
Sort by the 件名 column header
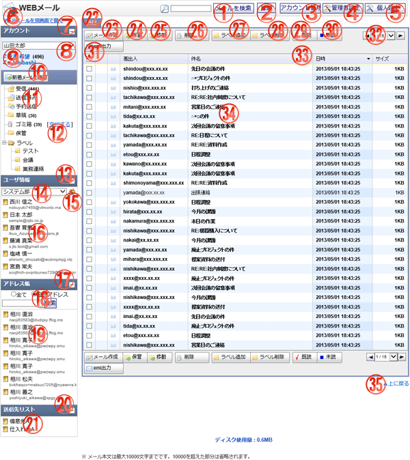[250, 59]
